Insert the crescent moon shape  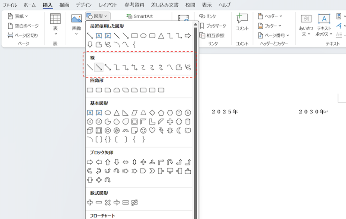[x=179, y=130]
